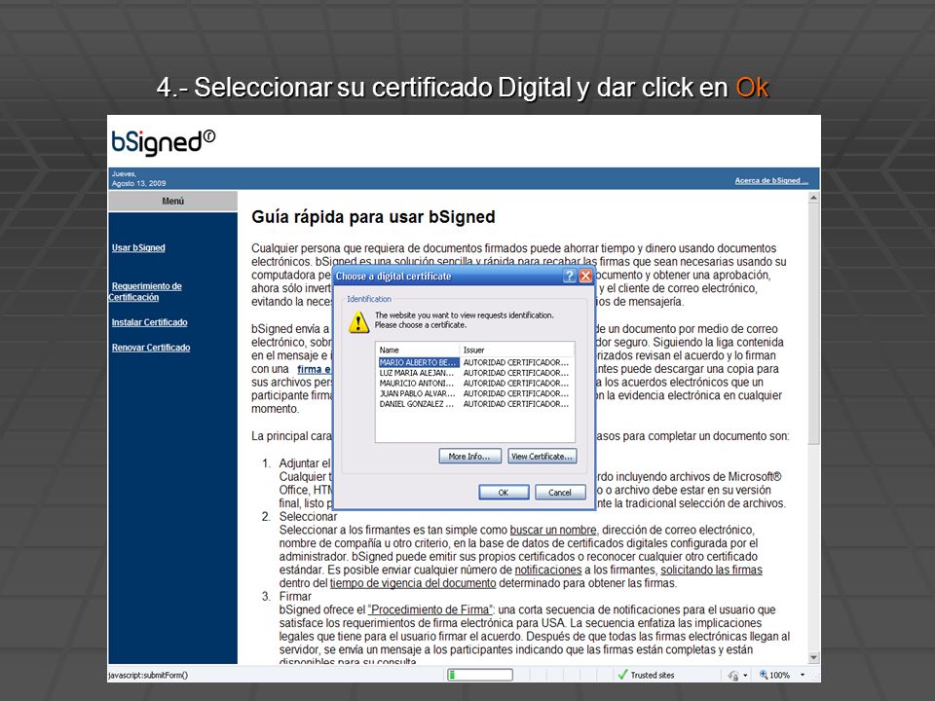This screenshot has width=935, height=701.
Task: Click the issuer cell of the LUZ MARIA row
Action: pos(516,373)
